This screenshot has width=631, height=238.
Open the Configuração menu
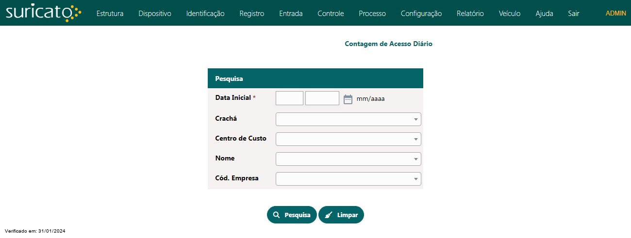coord(421,14)
